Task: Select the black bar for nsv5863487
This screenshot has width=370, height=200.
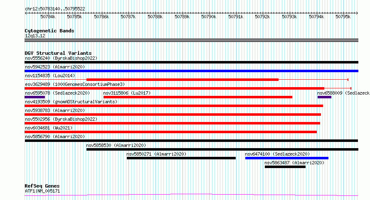Action: click(285, 167)
